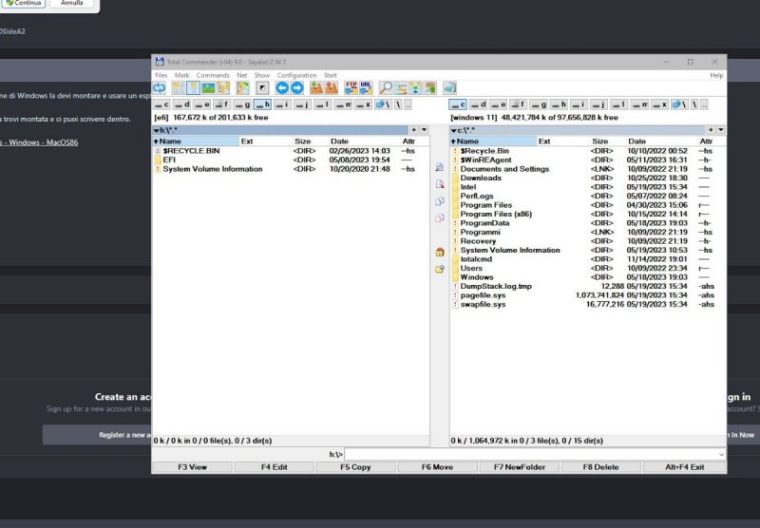Click Annulla button in background dialog
This screenshot has height=528, width=760.
tap(72, 3)
